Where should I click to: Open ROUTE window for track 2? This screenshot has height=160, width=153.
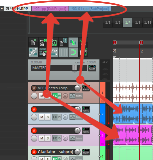(86, 110)
